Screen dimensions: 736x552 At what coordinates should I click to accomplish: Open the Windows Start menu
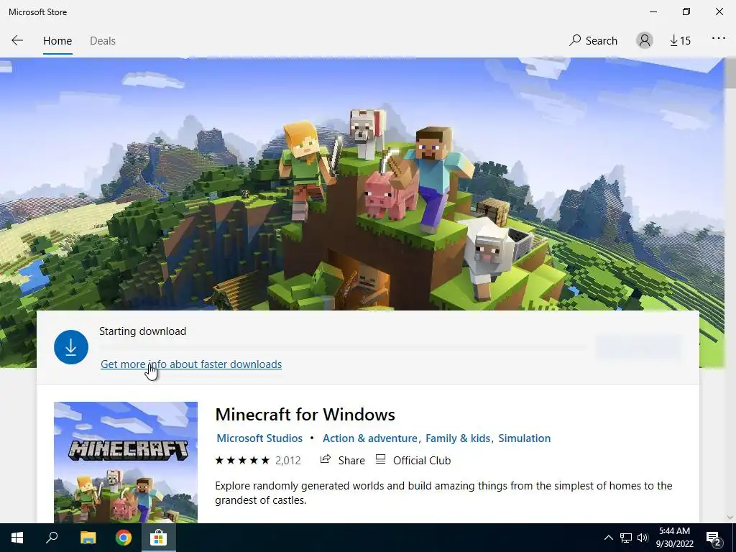(17, 538)
